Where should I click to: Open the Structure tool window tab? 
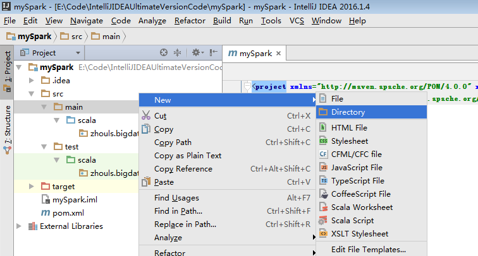point(7,130)
